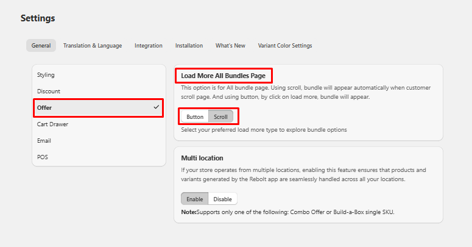This screenshot has width=472, height=247.
Task: Open POS settings in sidebar
Action: 99,157
